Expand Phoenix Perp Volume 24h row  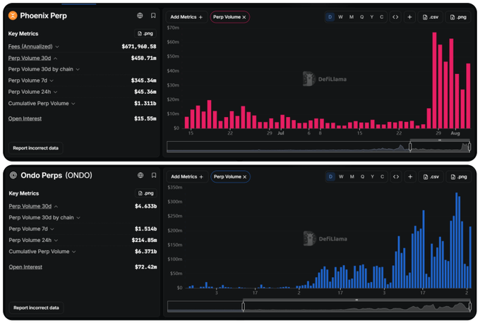pyautogui.click(x=55, y=92)
